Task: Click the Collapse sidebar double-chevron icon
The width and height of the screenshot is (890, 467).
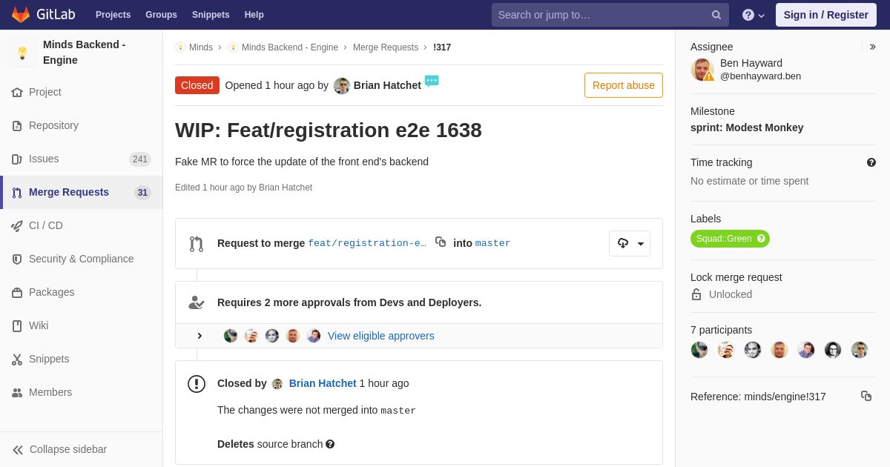Action: click(x=18, y=450)
